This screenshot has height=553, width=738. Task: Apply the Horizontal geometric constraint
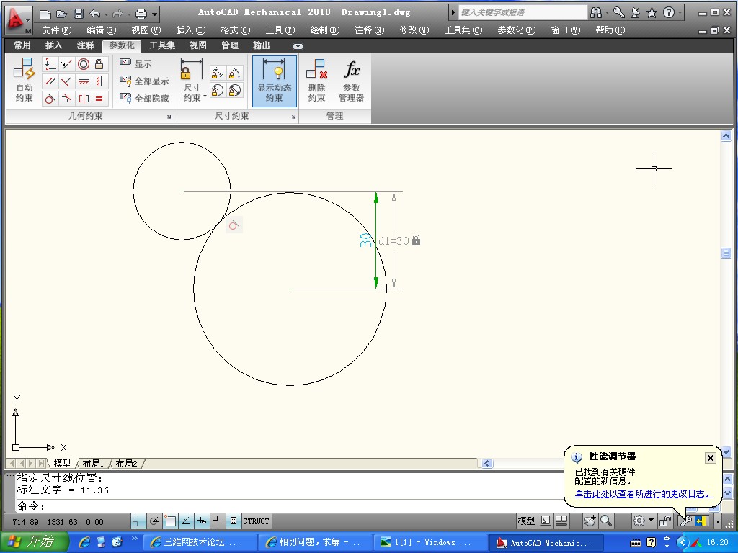coord(84,81)
